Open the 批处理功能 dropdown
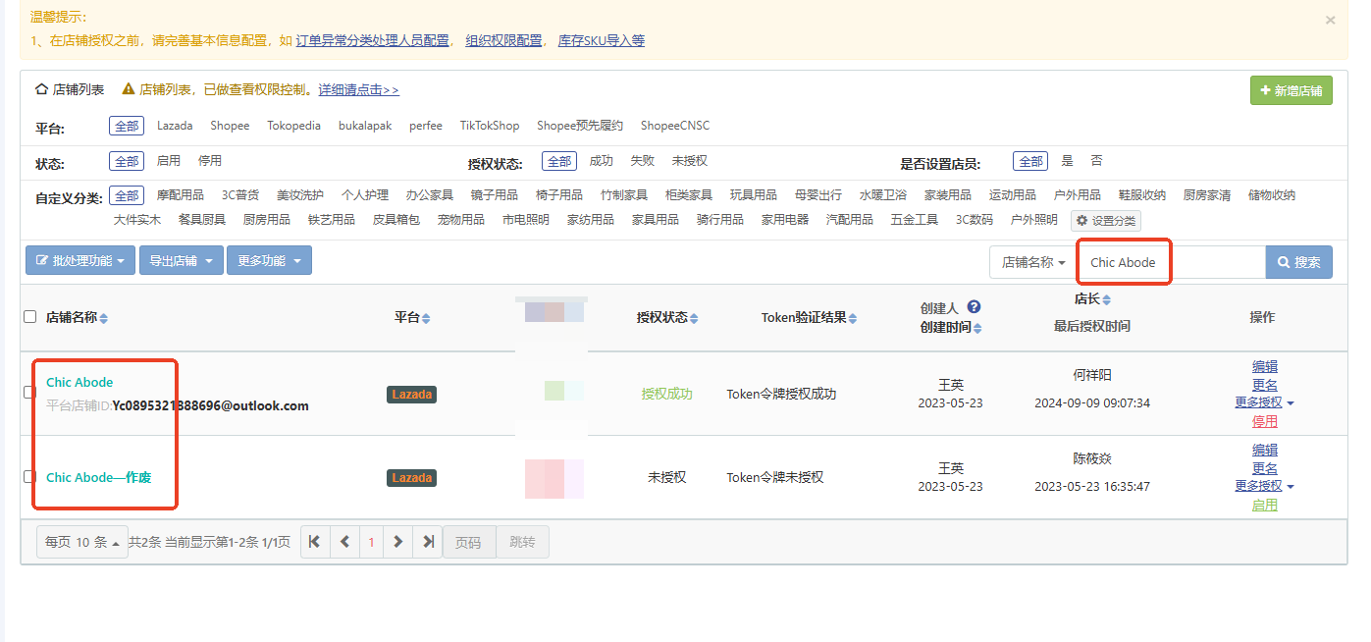Screen dimensions: 1371x642 point(80,261)
